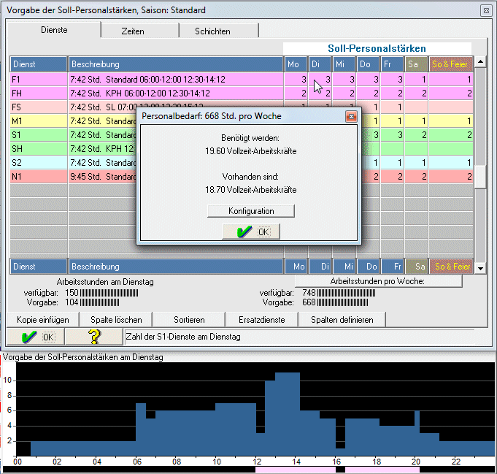
Task: Click the So & Feier column header
Action: pyautogui.click(x=450, y=64)
